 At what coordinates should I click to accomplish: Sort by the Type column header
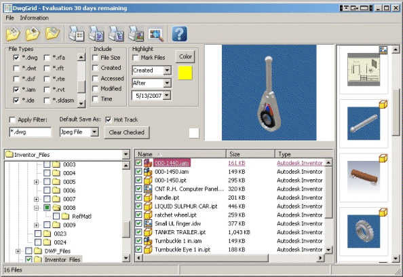coord(304,154)
